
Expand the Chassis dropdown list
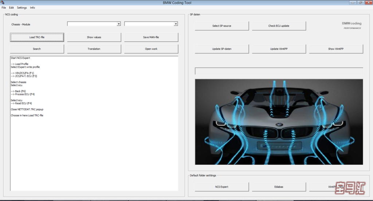[x=119, y=24]
